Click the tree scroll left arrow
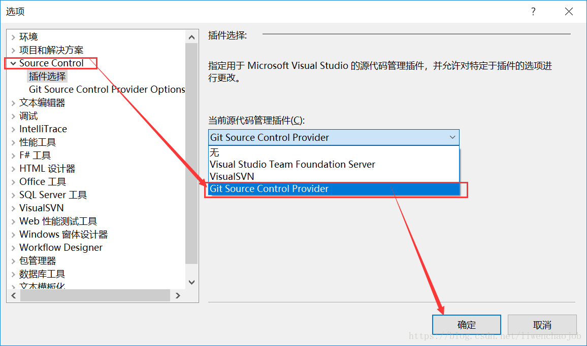Viewport: 587px width, 346px height. [x=14, y=295]
